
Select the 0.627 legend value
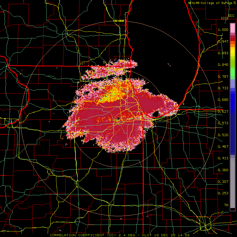tap(223, 112)
